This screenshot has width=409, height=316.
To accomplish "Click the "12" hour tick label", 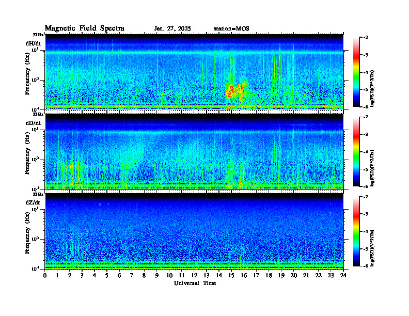I will 194,276.
